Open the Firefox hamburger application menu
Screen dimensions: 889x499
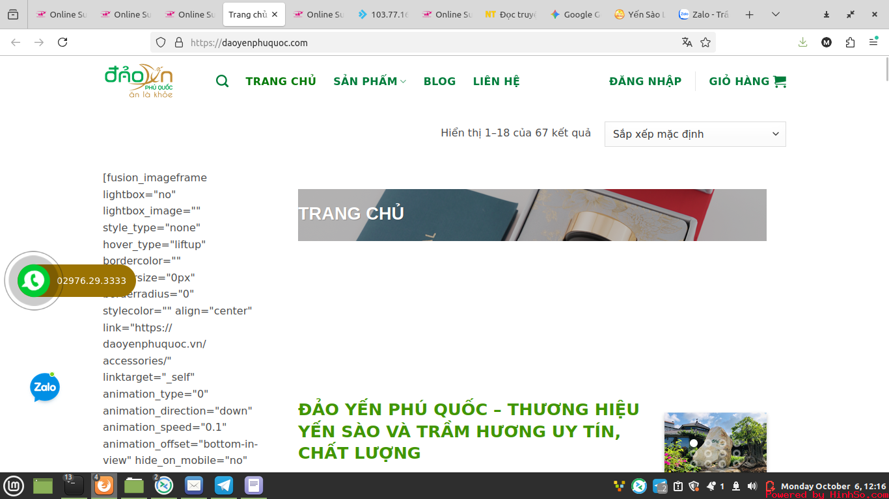(873, 42)
